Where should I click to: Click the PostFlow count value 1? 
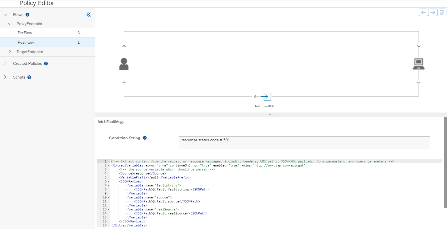(x=79, y=42)
